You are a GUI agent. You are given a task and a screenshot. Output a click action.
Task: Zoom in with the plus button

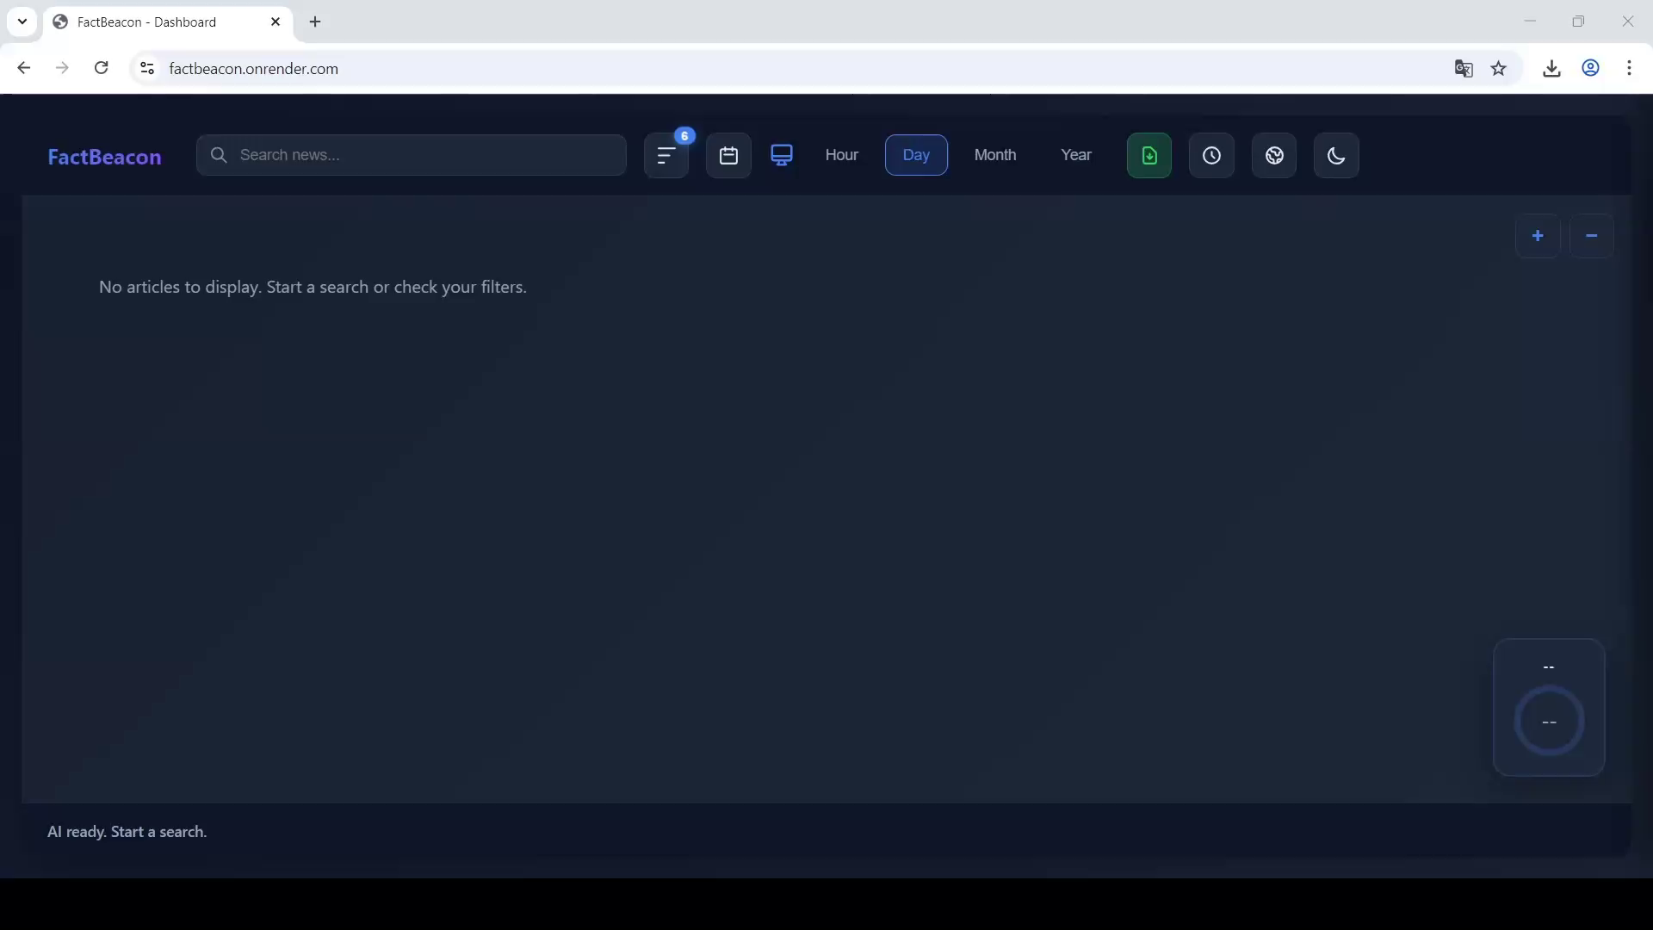click(1538, 236)
